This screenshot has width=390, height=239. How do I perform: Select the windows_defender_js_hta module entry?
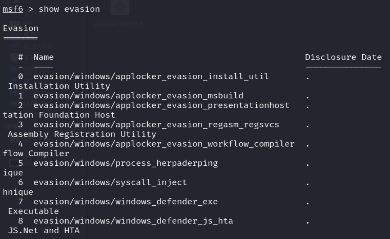(x=133, y=221)
